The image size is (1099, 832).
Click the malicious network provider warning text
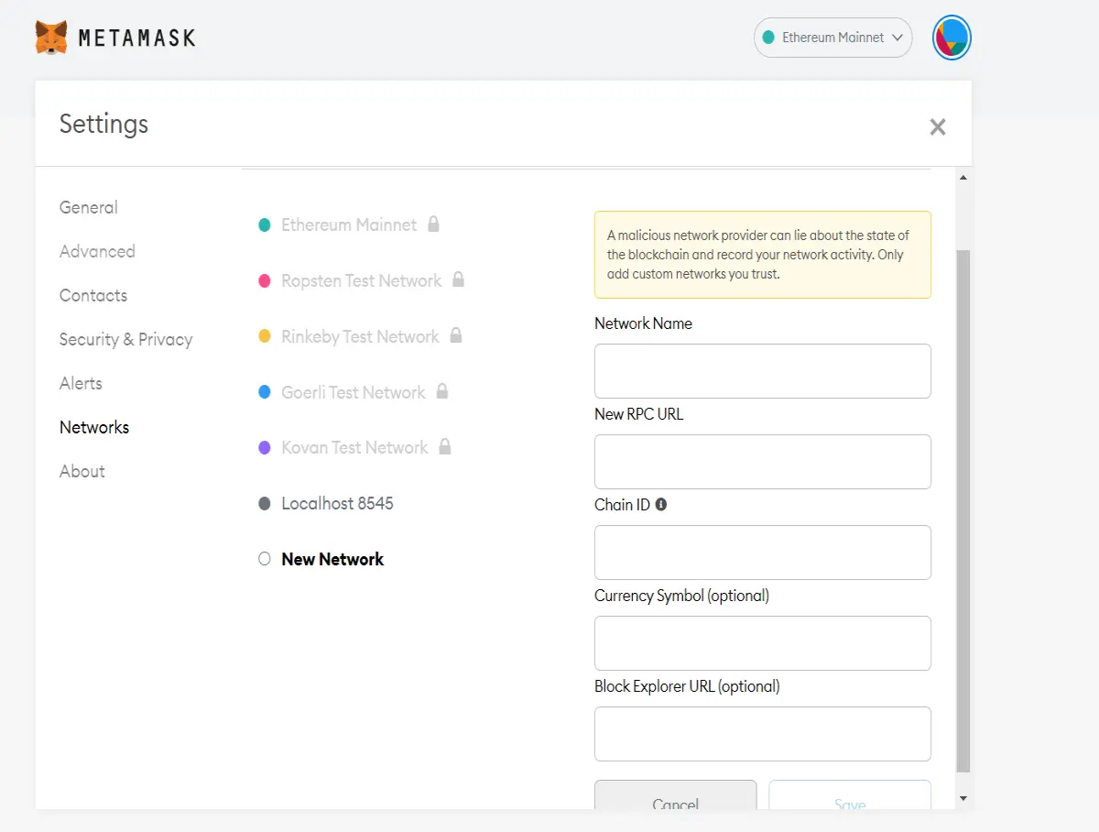[x=758, y=255]
